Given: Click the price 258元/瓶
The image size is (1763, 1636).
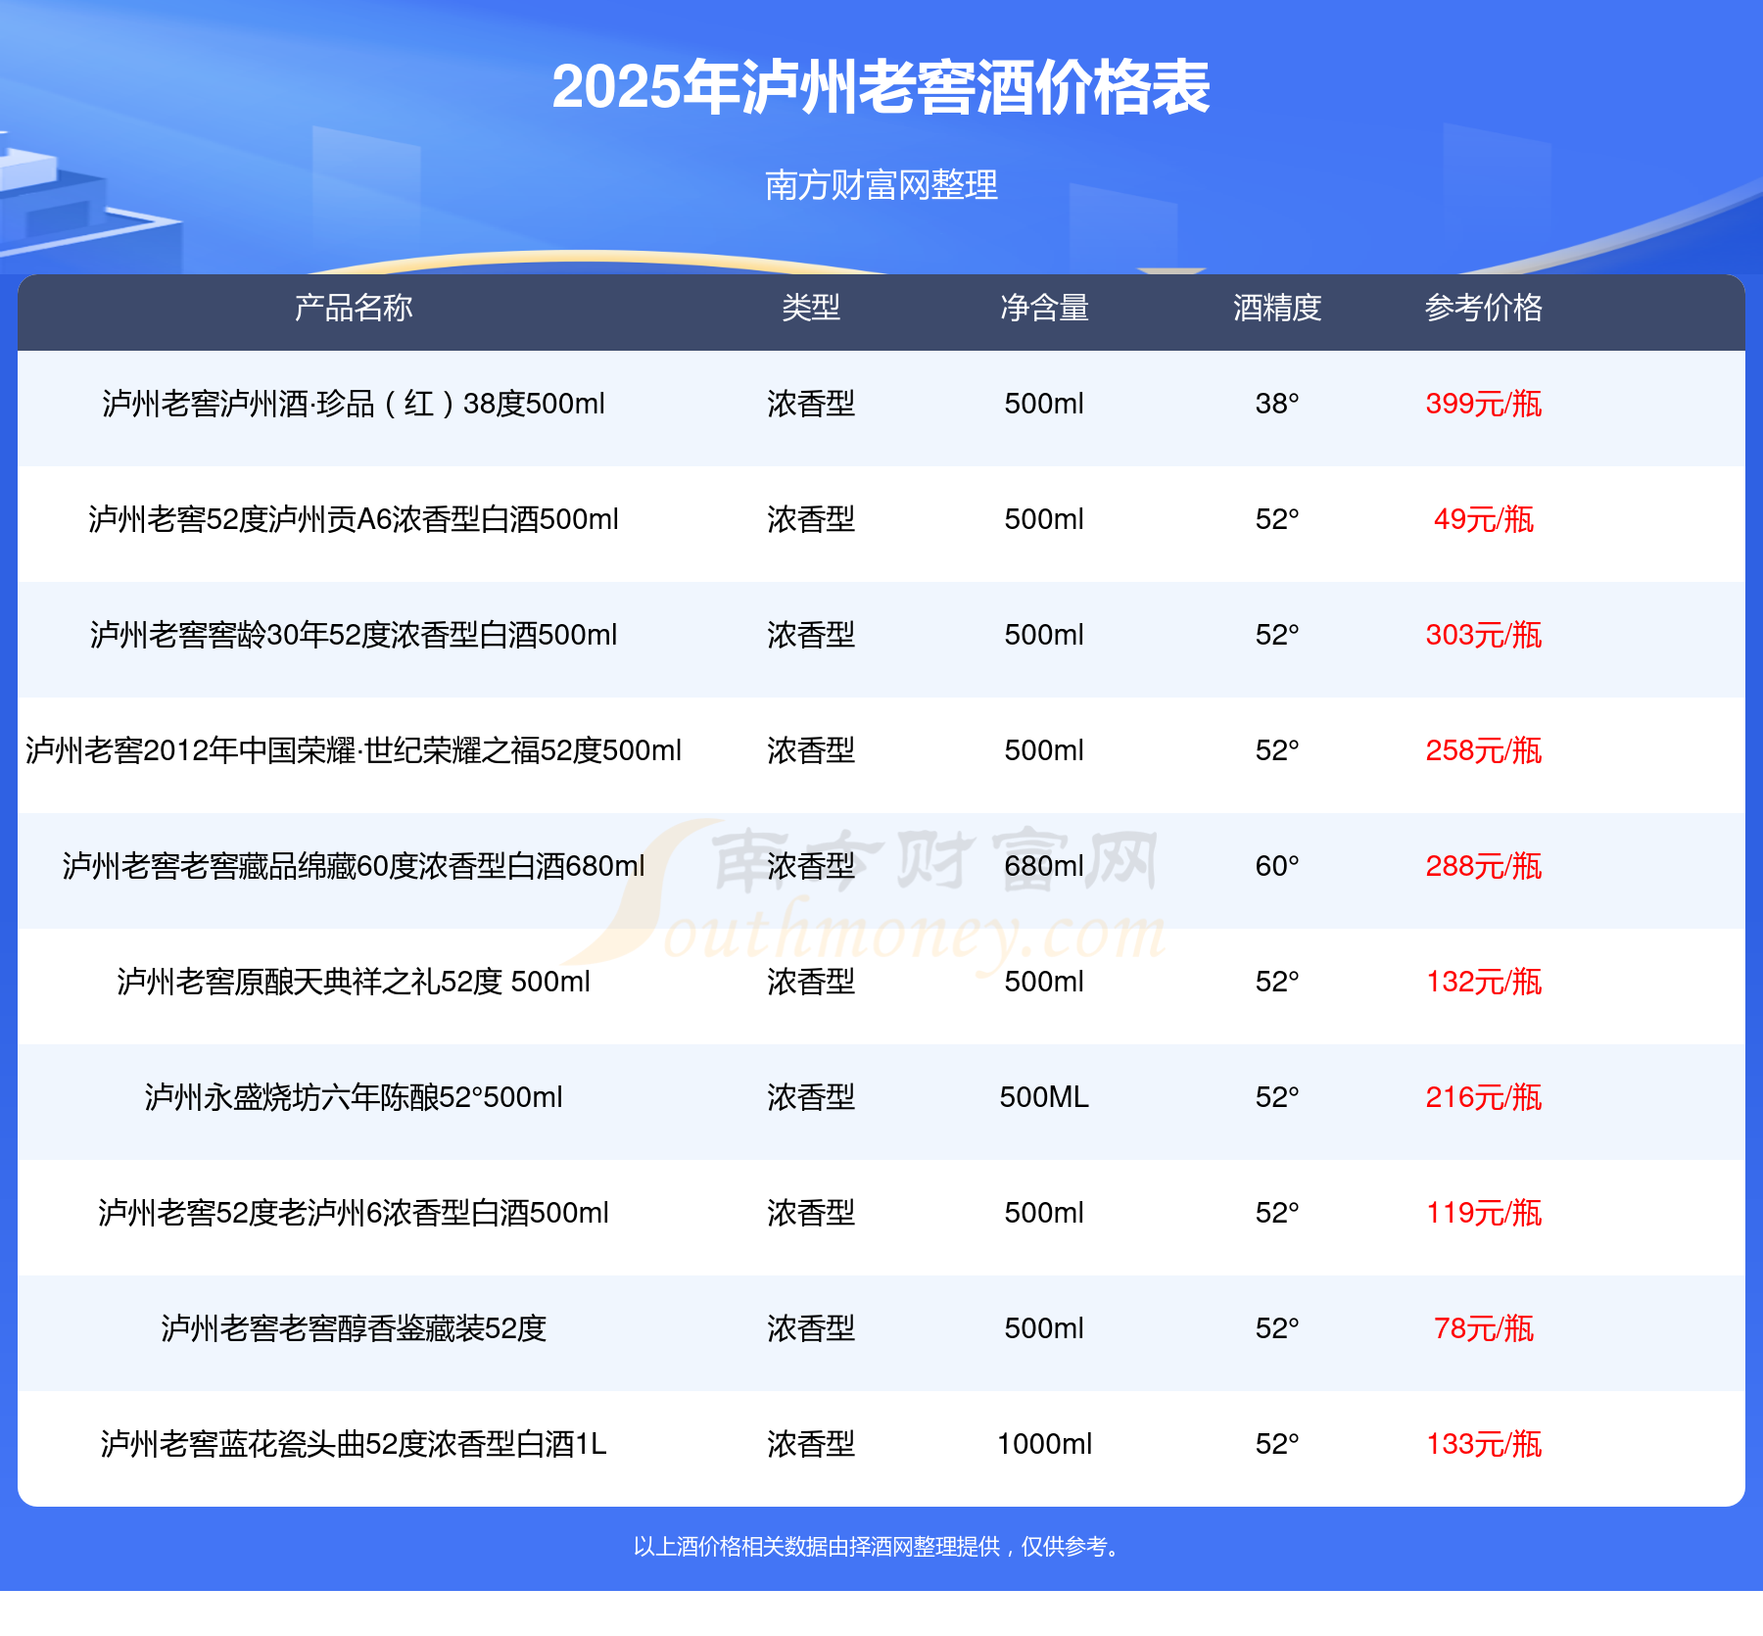Looking at the screenshot, I should (1484, 750).
